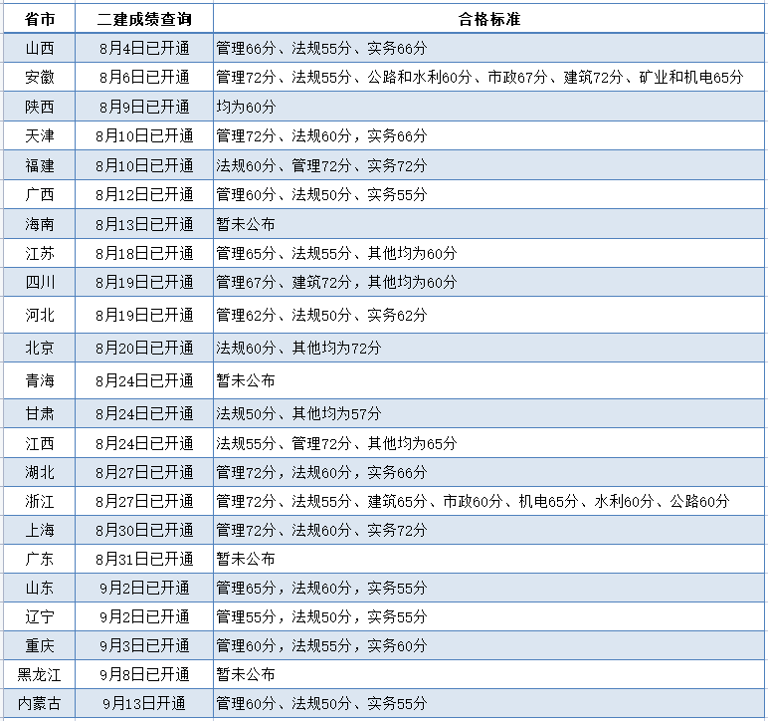Click 浙江's passing standard cell

click(473, 501)
